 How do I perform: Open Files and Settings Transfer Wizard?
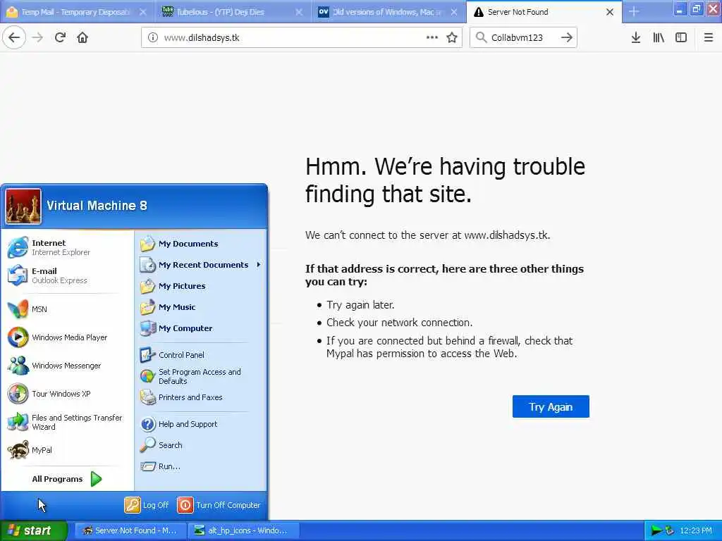coord(67,422)
